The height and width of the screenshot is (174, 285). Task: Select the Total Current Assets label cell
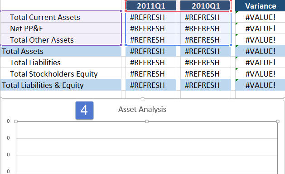61,17
